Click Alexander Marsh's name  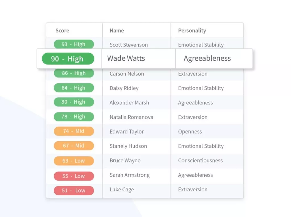click(129, 103)
